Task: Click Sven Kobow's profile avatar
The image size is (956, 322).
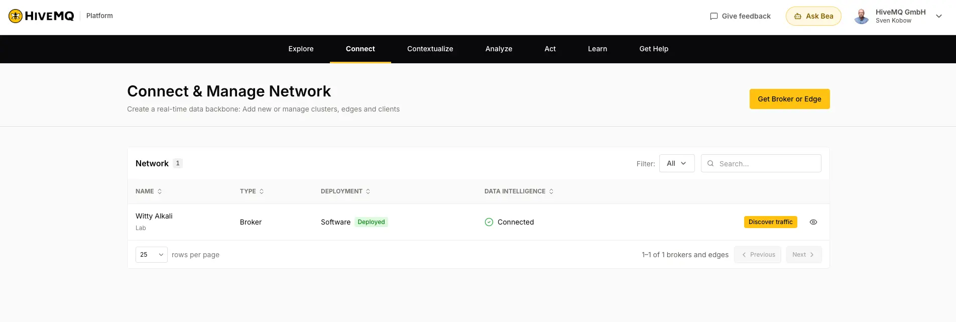Action: pyautogui.click(x=862, y=16)
